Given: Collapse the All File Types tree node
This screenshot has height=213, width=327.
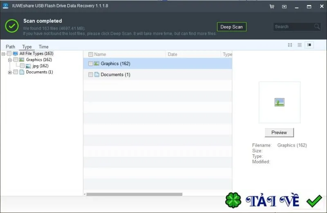Looking at the screenshot, I should [x=3, y=54].
